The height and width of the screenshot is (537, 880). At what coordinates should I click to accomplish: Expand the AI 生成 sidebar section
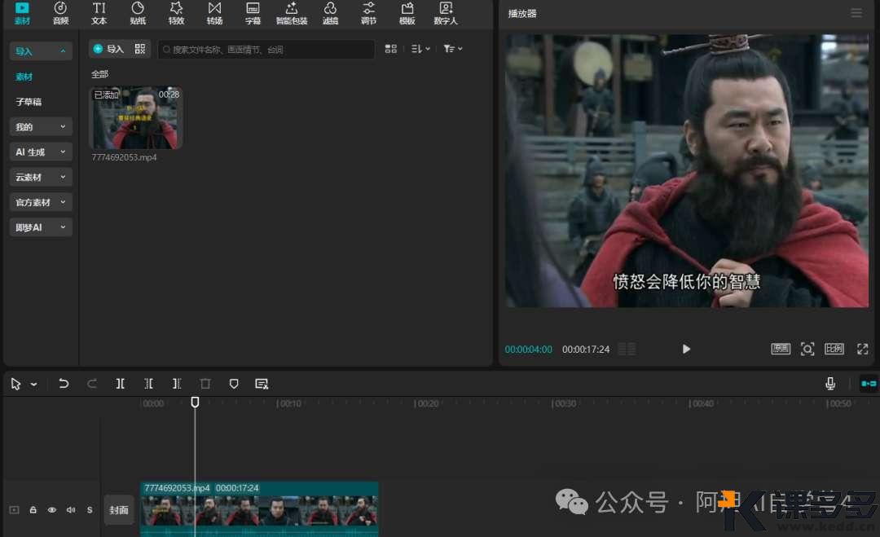pos(41,152)
